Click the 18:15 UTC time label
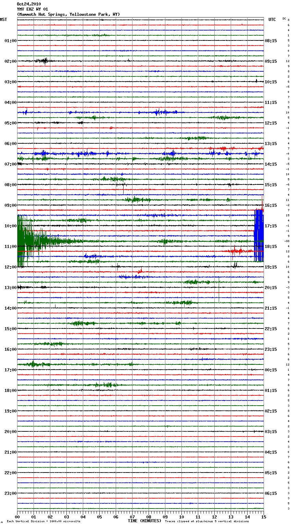 (x=271, y=247)
